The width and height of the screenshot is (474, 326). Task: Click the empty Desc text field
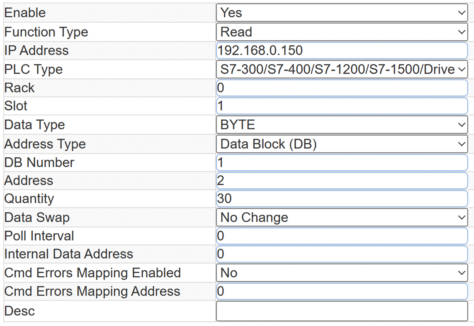(342, 311)
